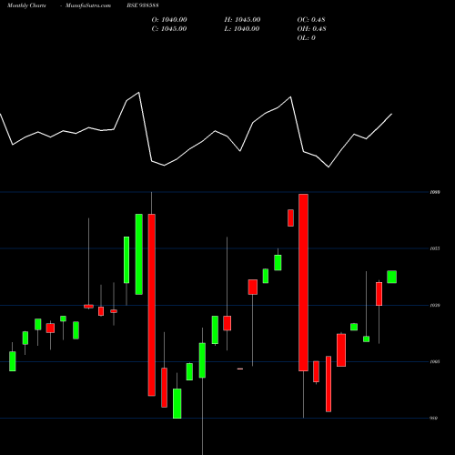The width and height of the screenshot is (455, 455).
Task: Click the 'Monthly Charts' title text
Action: tap(26, 5)
